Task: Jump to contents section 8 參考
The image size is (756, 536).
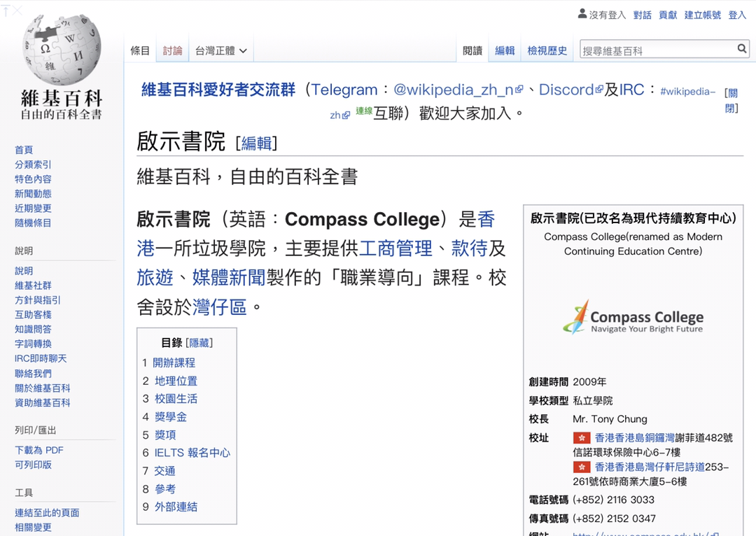Action: tap(165, 488)
